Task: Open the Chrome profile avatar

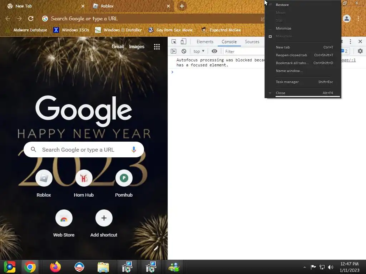Action: click(347, 19)
